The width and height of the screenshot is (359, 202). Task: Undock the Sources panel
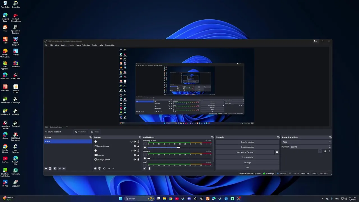140,137
